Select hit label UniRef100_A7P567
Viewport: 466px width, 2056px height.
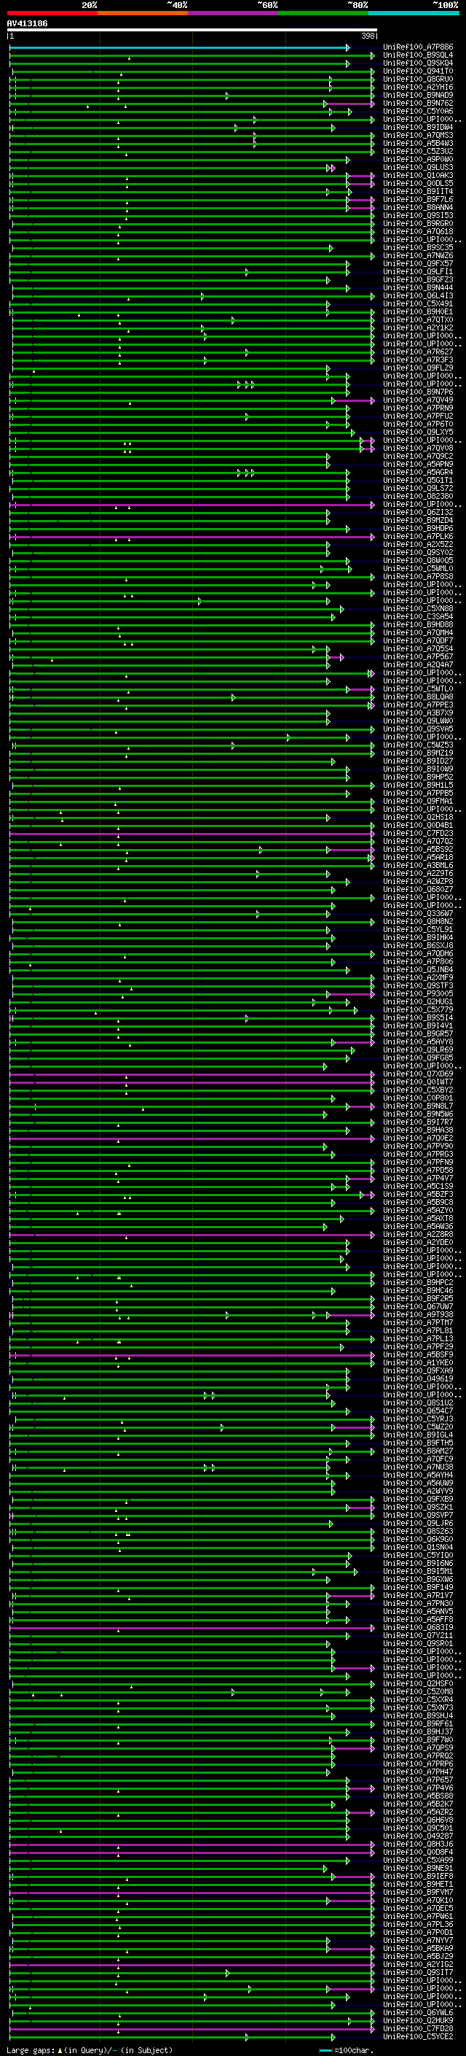418,656
